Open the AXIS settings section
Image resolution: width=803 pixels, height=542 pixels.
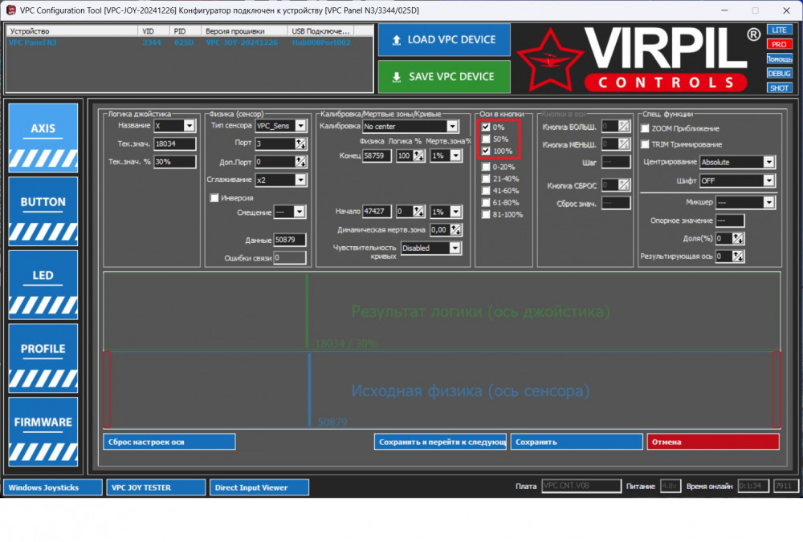click(43, 138)
